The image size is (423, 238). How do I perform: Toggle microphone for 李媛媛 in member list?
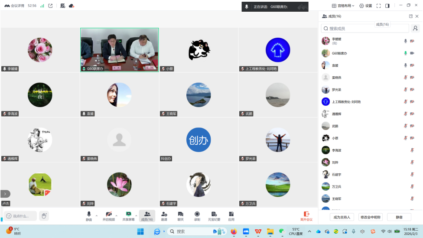click(406, 41)
